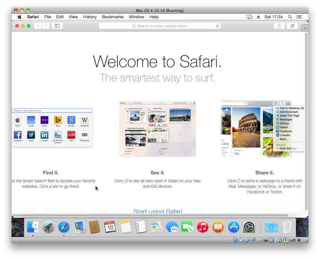Click the vertical page scrollbar
The height and width of the screenshot is (259, 320).
306,121
